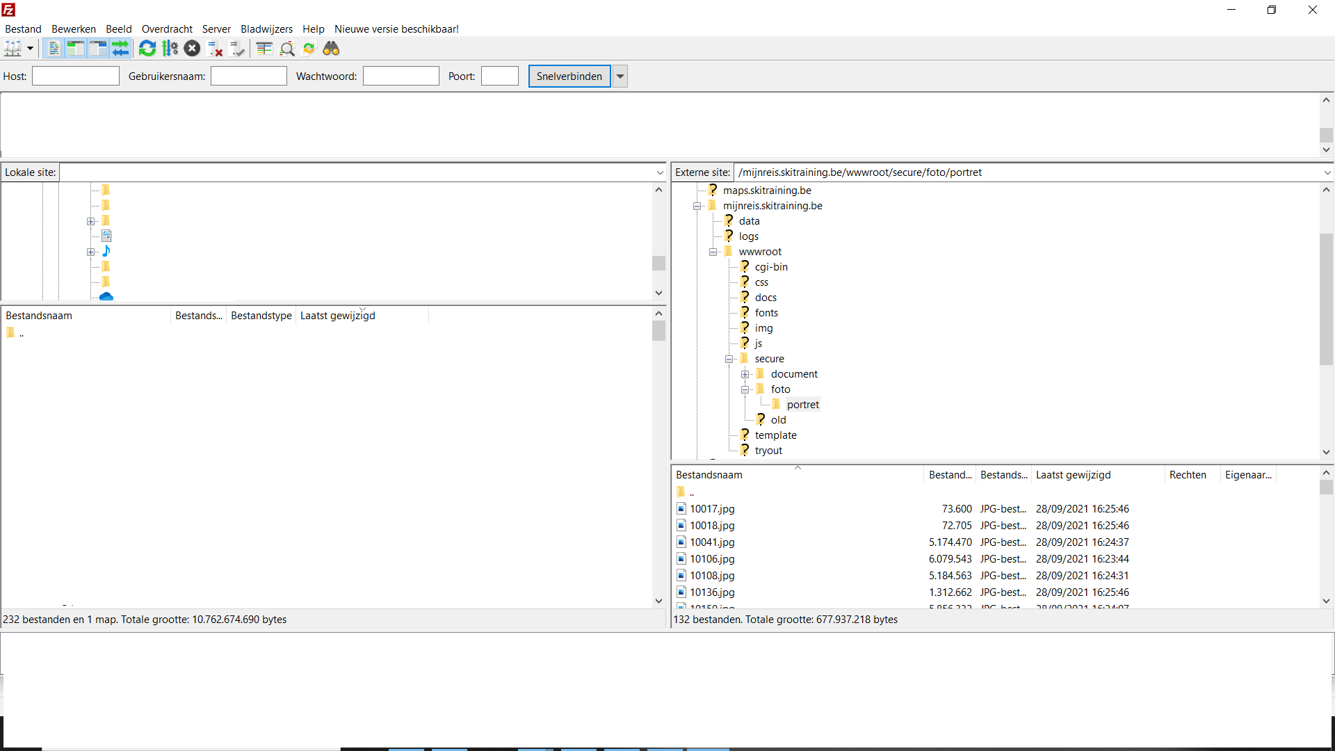The image size is (1335, 751).
Task: Select the fonts folder in remote tree
Action: tap(766, 313)
